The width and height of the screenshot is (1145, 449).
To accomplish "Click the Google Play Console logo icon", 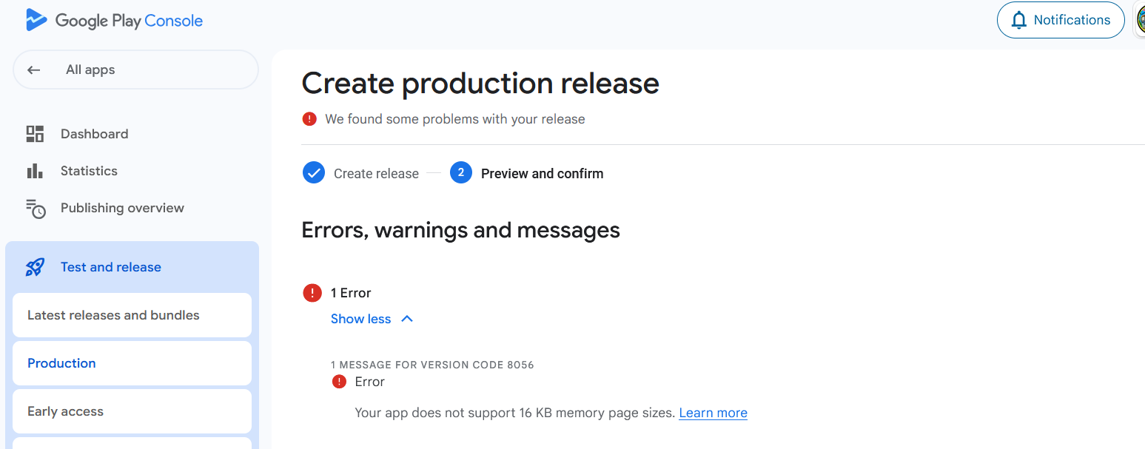I will [x=36, y=20].
